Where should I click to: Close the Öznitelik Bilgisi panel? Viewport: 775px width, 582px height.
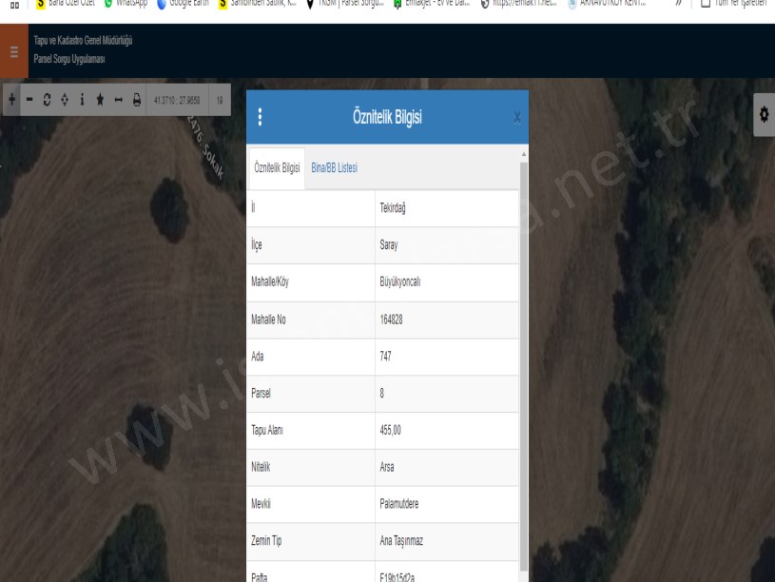[x=517, y=117]
